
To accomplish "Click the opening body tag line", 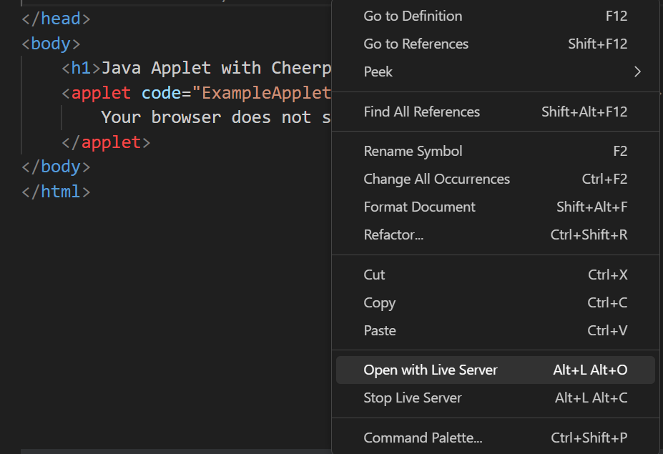I will point(51,44).
